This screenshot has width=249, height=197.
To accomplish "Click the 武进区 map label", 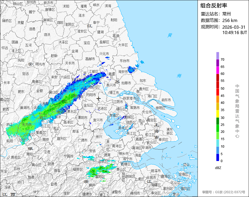I will coord(102,108).
